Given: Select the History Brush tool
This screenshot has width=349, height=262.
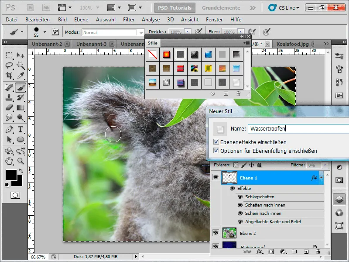Looking at the screenshot, I should pos(21,97).
